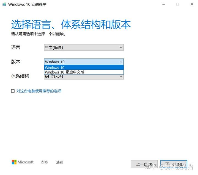Open the language dropdown 中文(简体)
198x175 pixels.
click(84, 47)
